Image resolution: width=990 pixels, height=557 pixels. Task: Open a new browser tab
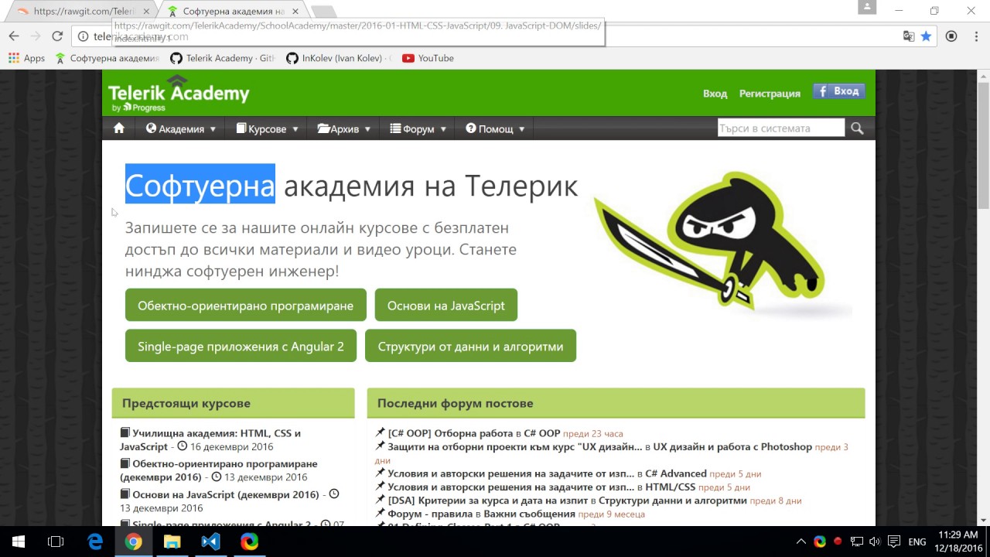click(x=323, y=12)
